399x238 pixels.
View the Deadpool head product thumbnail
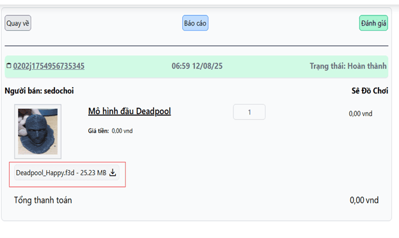pyautogui.click(x=38, y=131)
